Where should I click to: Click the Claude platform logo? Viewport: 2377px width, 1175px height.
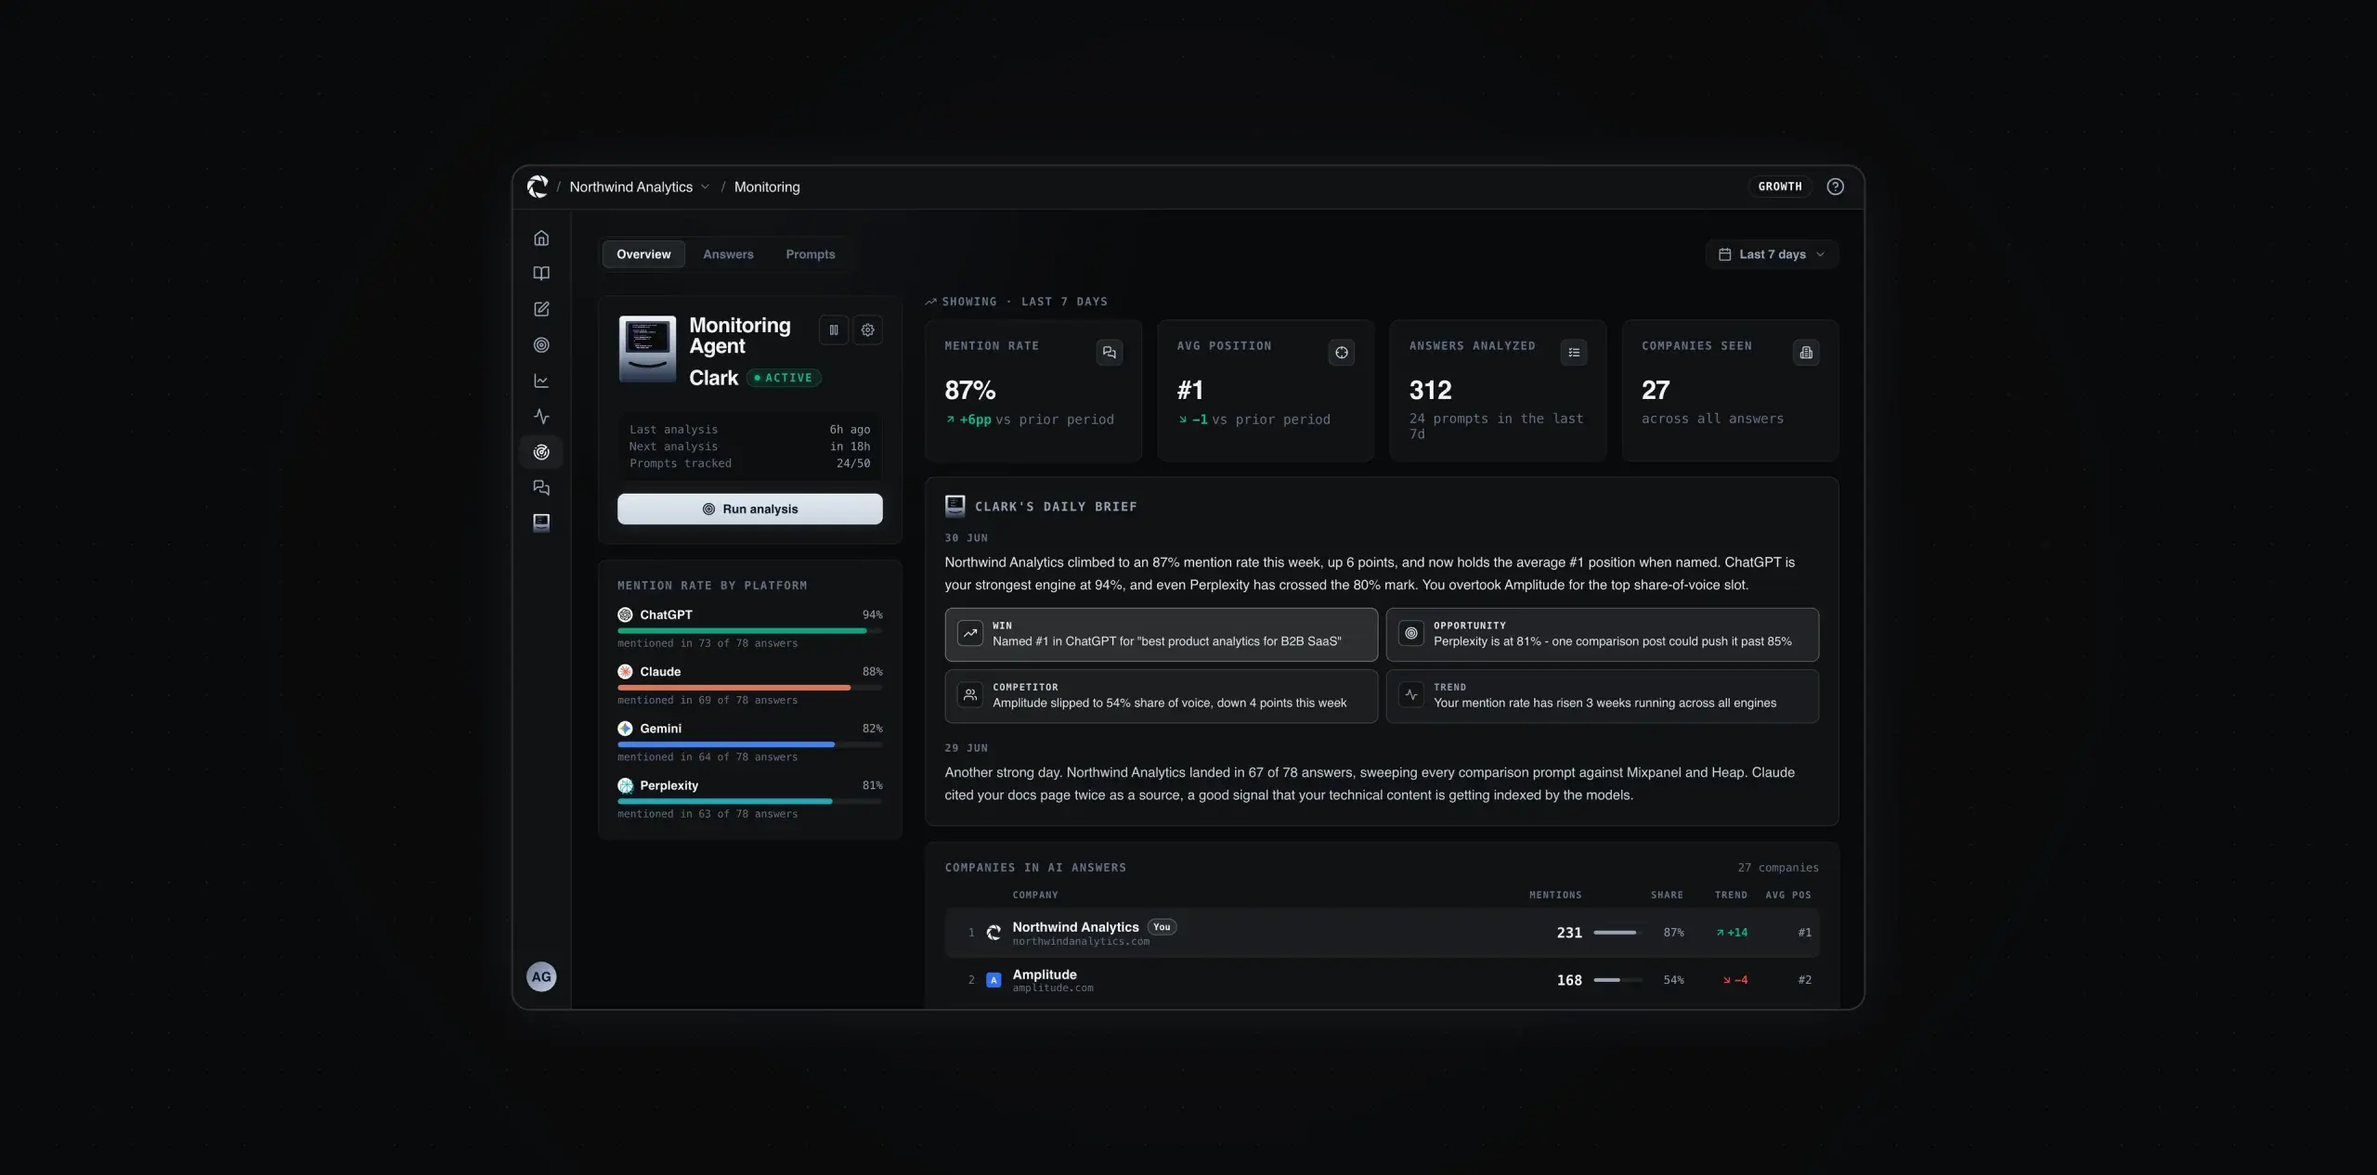tap(625, 671)
